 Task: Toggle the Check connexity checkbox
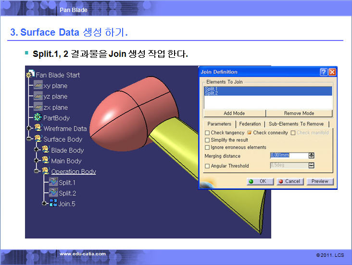point(250,133)
